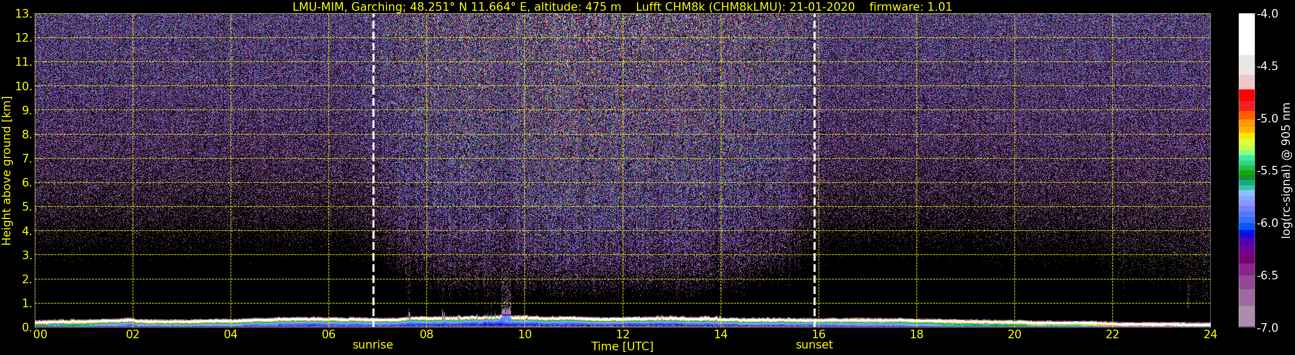Click the sunset dashed vertical line
1295x355 pixels.
tap(814, 170)
